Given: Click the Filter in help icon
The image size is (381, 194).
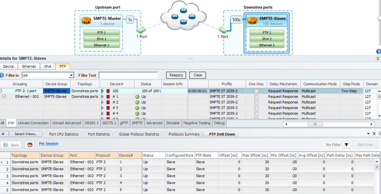Looking at the screenshot, I should (x=2, y=75).
